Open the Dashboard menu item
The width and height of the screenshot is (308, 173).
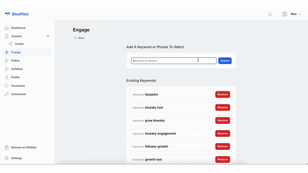tap(18, 28)
